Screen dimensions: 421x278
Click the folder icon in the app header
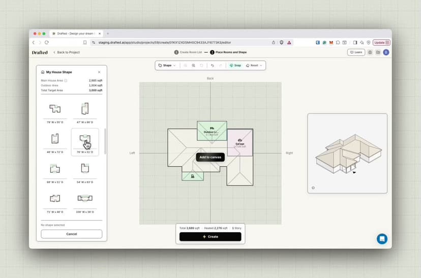378,52
